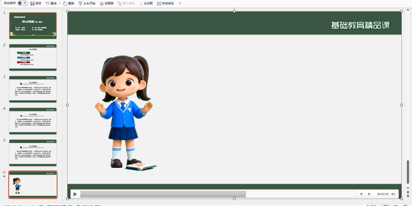This screenshot has height=206, width=412.
Task: Expand the Customize Quick Access Toolbar arrow
Action: [180, 3]
